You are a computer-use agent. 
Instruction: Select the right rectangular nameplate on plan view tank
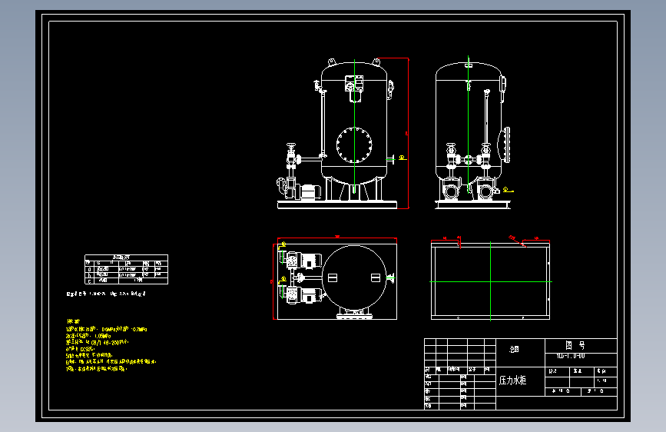click(x=376, y=277)
